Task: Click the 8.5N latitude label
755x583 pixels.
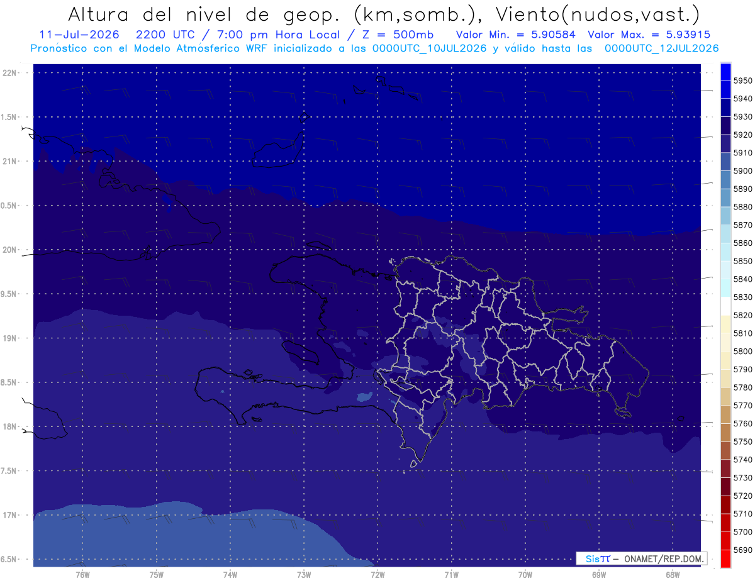Action: (9, 382)
